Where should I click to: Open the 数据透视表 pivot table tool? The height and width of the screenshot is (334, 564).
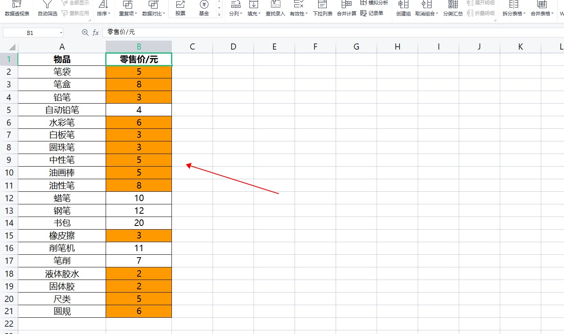point(17,8)
